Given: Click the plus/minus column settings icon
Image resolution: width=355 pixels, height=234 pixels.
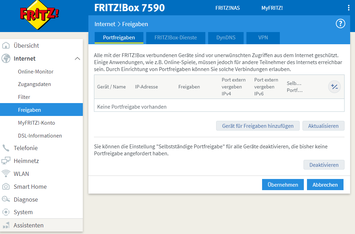Looking at the screenshot, I should click(334, 87).
